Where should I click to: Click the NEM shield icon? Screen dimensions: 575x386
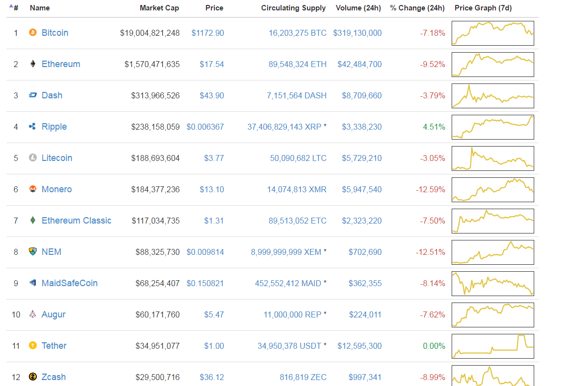pyautogui.click(x=33, y=251)
